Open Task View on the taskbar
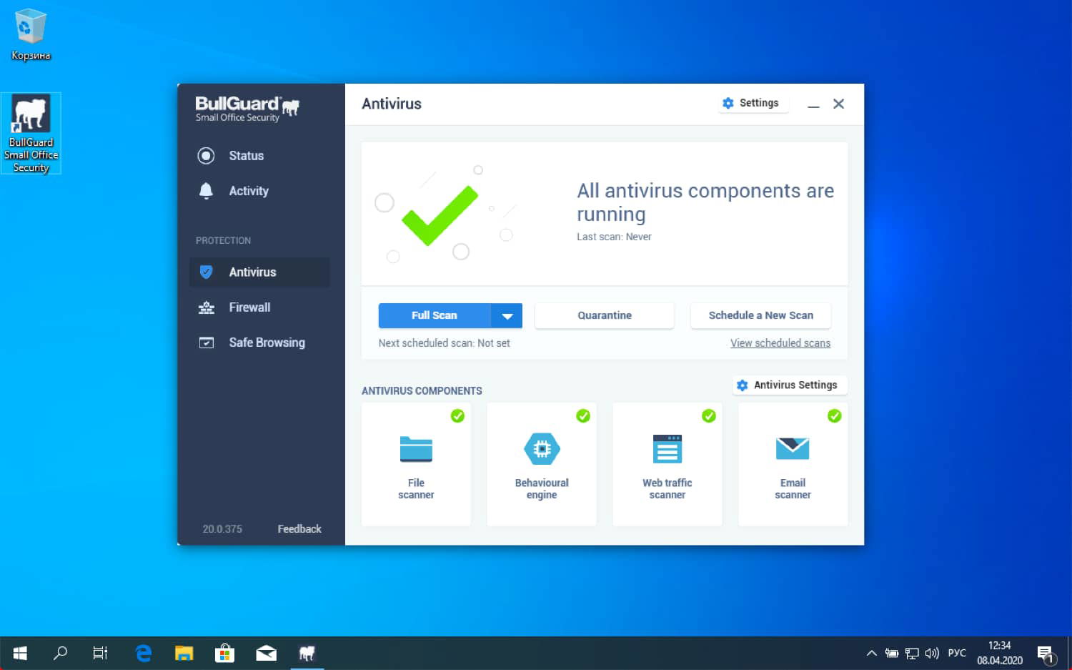 (100, 653)
